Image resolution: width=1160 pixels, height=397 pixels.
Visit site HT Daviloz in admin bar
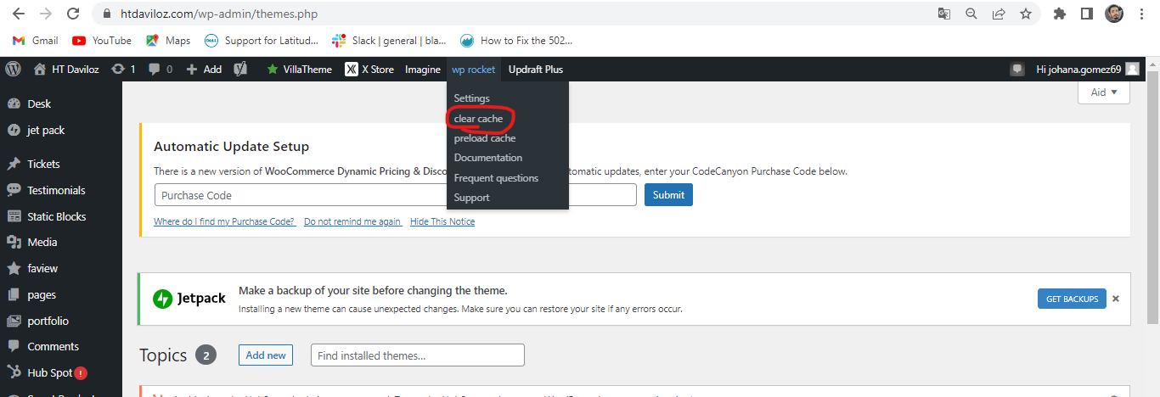65,70
